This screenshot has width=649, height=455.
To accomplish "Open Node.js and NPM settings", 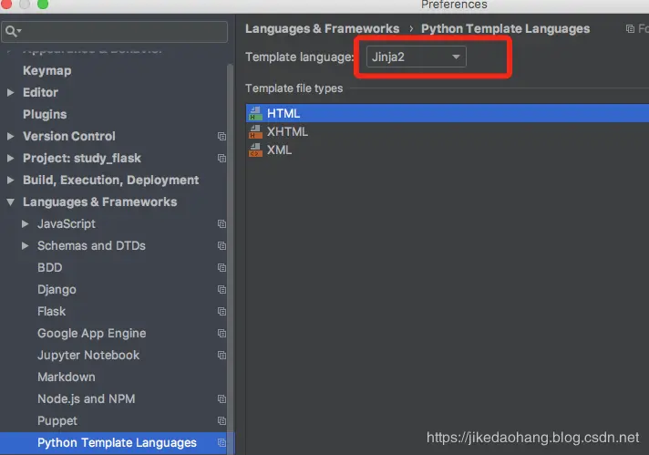I will [86, 399].
